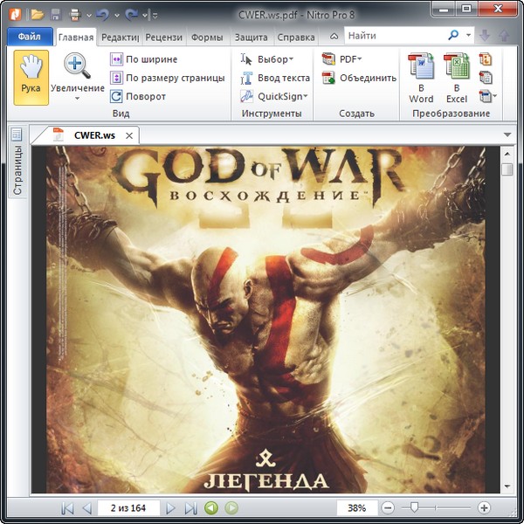Jump to the last page

click(190, 507)
